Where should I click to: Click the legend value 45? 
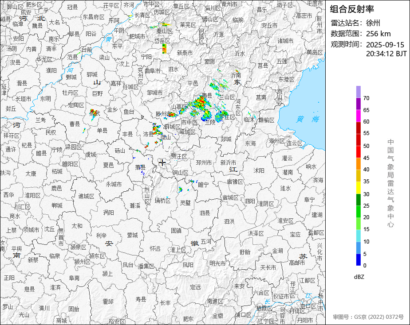(366, 158)
